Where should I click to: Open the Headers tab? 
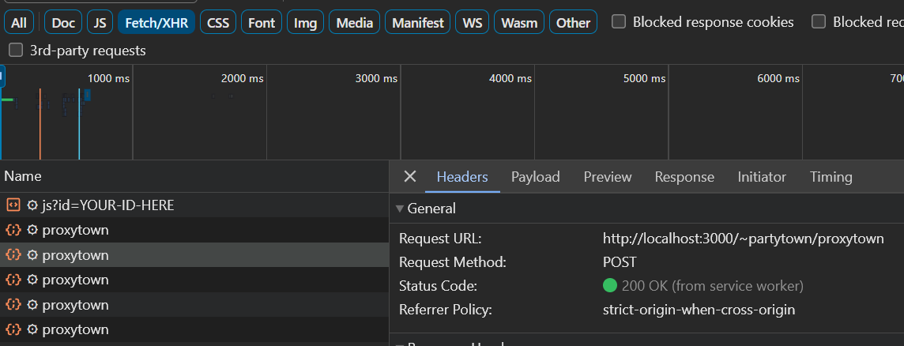click(x=462, y=177)
